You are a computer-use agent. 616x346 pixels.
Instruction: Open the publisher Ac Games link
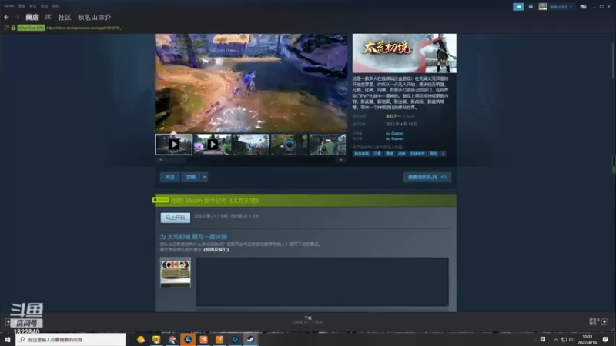point(394,138)
